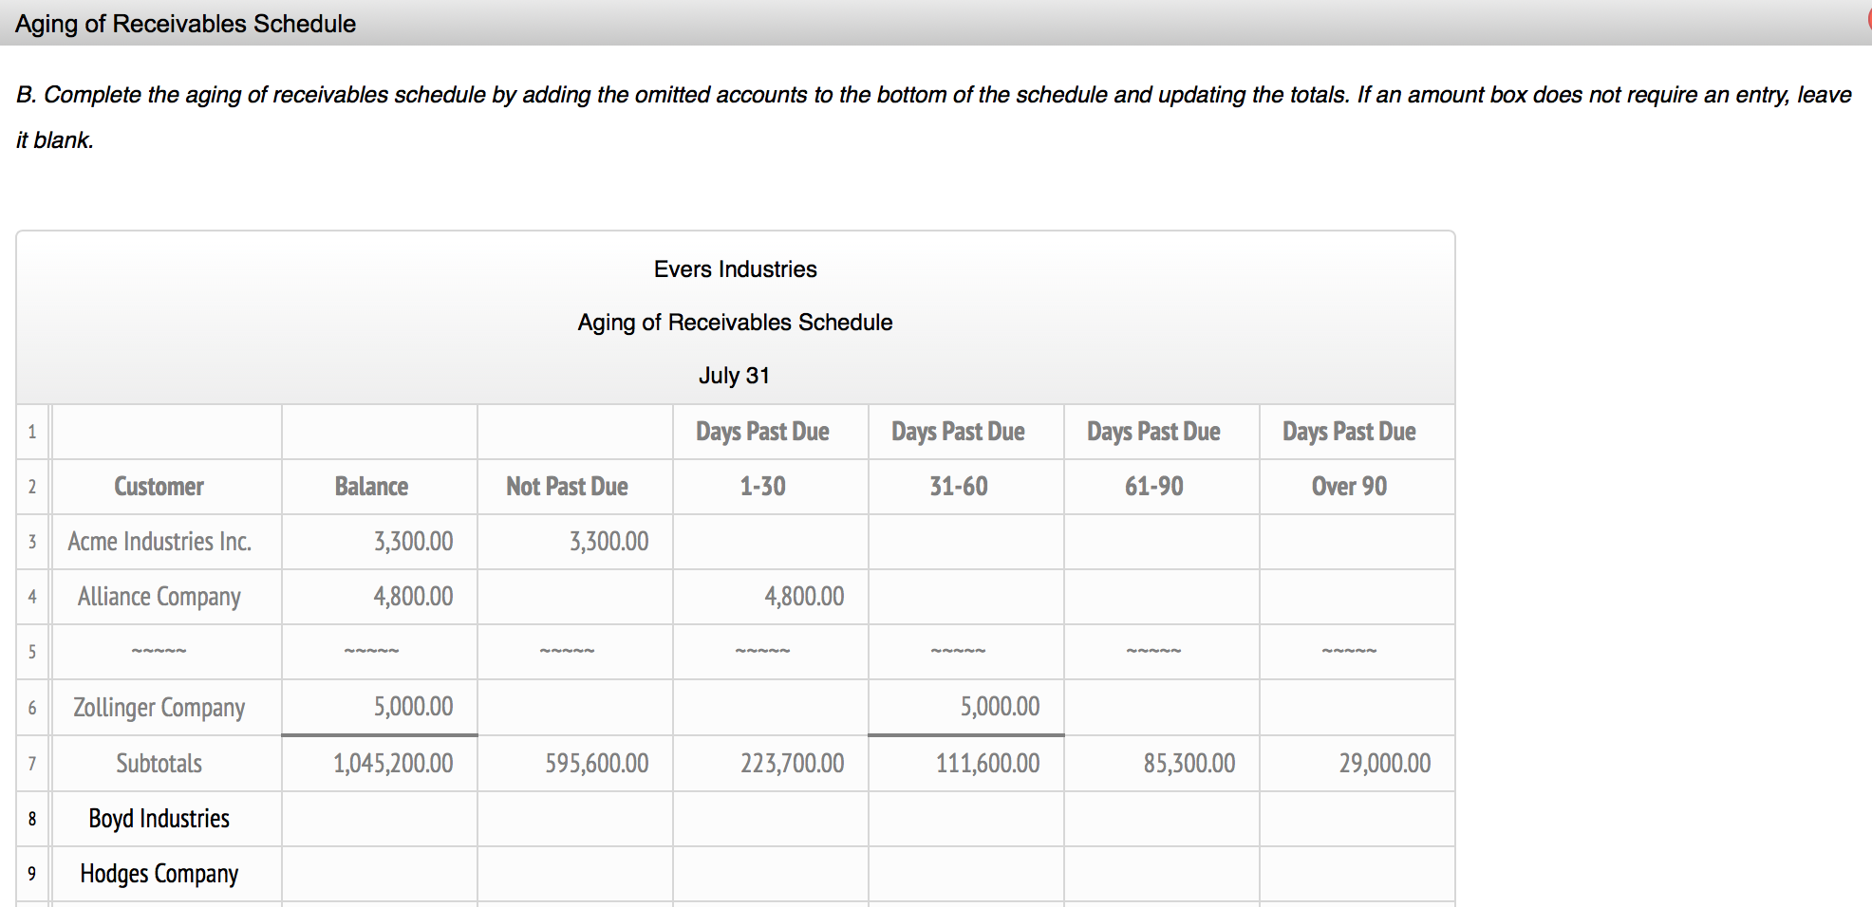Click the 61-90 column header
This screenshot has height=907, width=1872.
[1154, 487]
